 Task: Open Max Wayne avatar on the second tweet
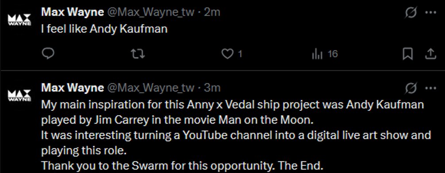pos(19,96)
